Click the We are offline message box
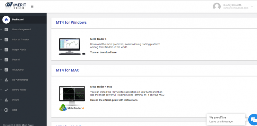Image resolution: width=257 pixels, height=126 pixels. point(226,120)
